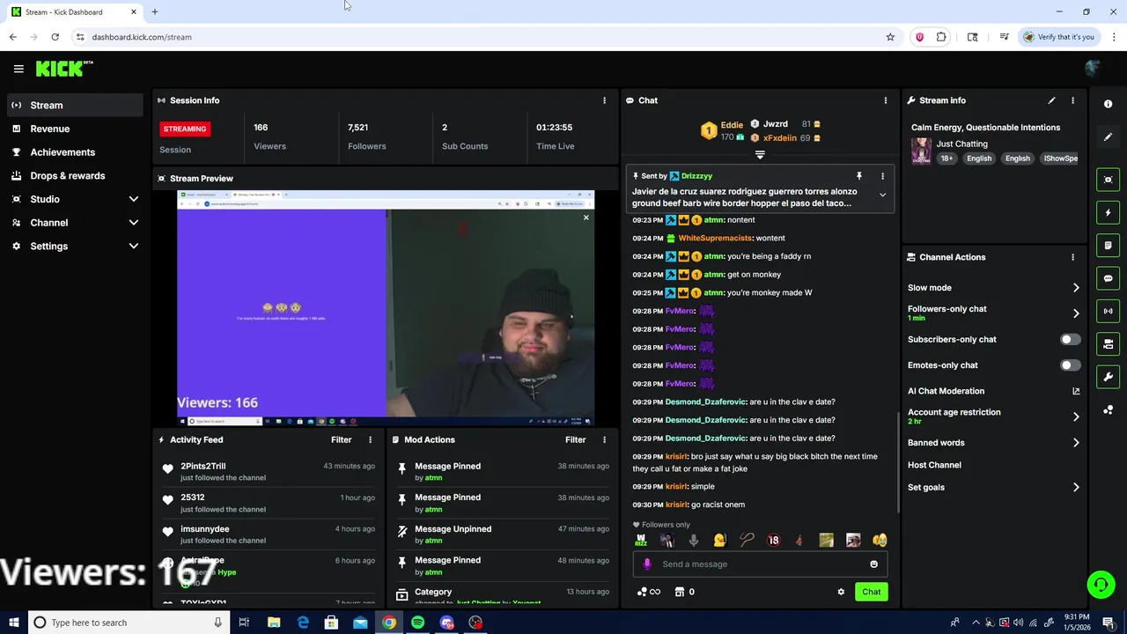Toggle the chat bubble widget in the right rail
The width and height of the screenshot is (1127, 634).
pyautogui.click(x=1108, y=278)
